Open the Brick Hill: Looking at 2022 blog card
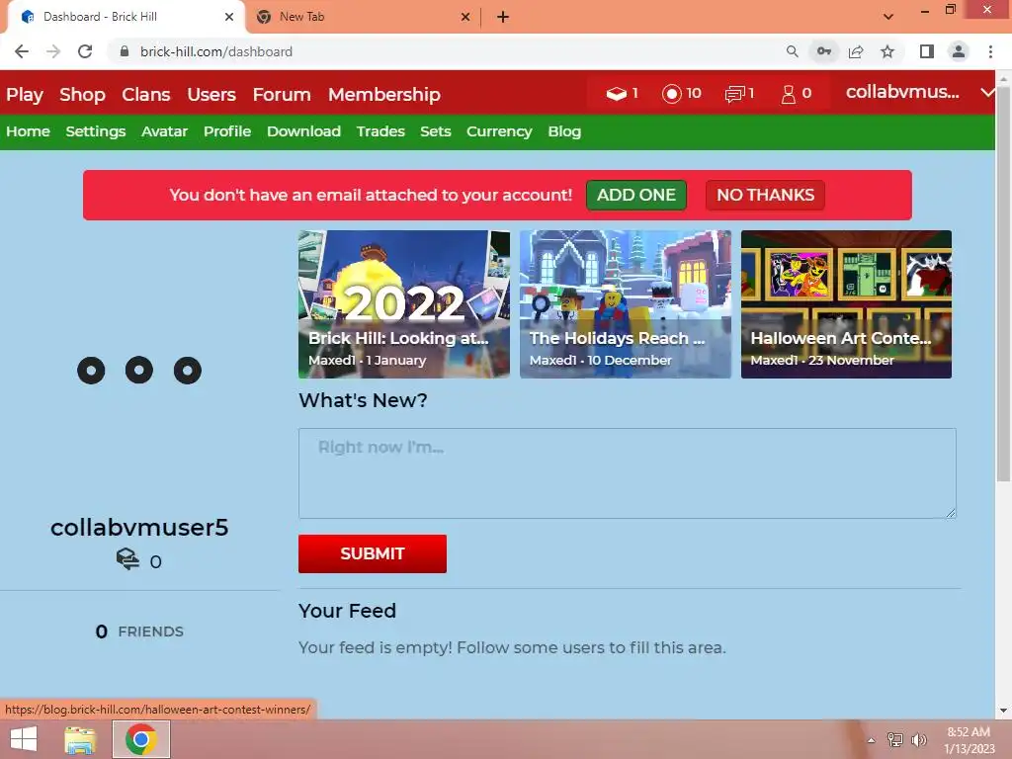Screen dimensions: 1012x759 point(404,304)
